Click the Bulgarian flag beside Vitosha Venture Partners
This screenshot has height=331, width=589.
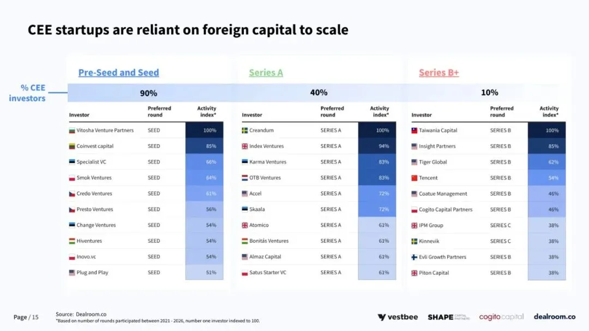click(x=72, y=131)
